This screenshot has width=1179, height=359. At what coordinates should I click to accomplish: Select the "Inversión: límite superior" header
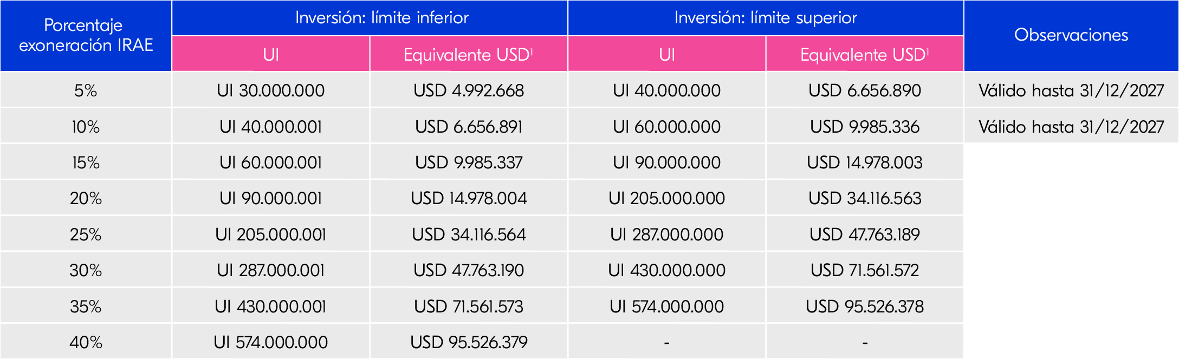(x=766, y=18)
